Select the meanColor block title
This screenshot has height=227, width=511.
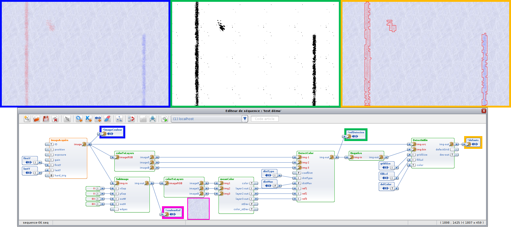(227, 179)
